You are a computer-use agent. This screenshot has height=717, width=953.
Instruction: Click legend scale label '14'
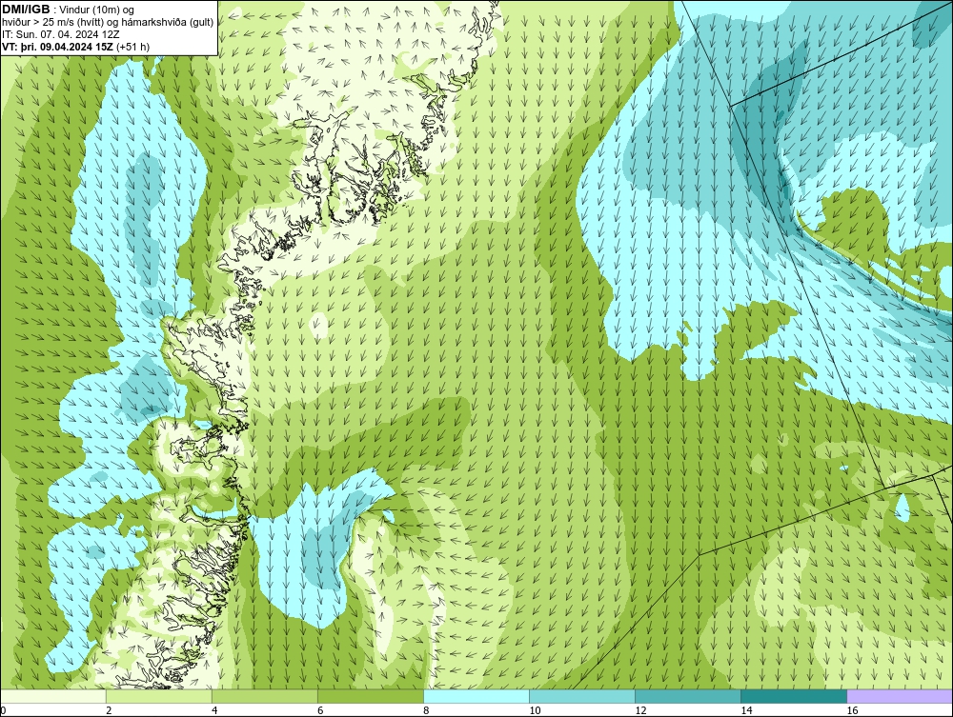point(746,711)
